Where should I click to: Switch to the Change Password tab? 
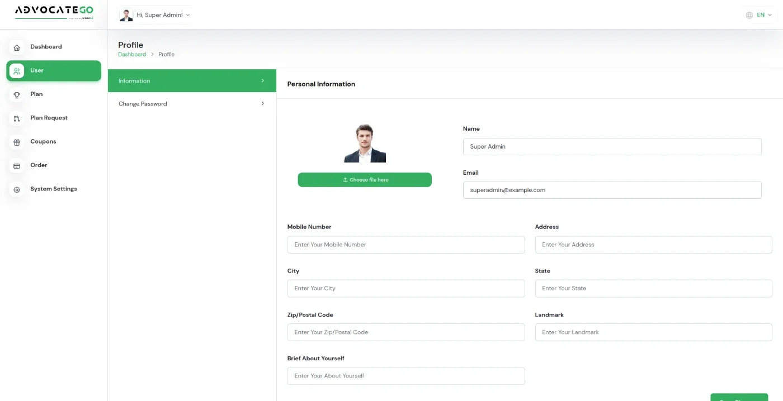(192, 104)
